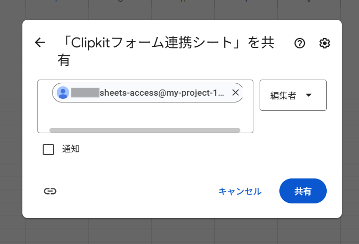
Task: Click the blue avatar on recipient chip
Action: point(63,93)
